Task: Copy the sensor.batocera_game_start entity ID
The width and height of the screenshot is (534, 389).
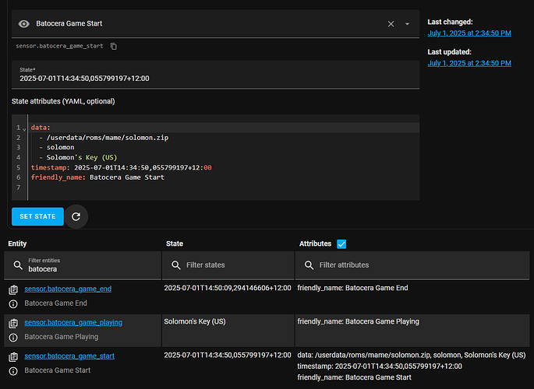Action: click(114, 46)
